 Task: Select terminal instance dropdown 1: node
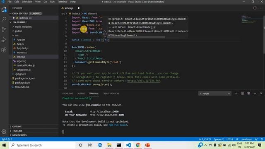pos(214,94)
